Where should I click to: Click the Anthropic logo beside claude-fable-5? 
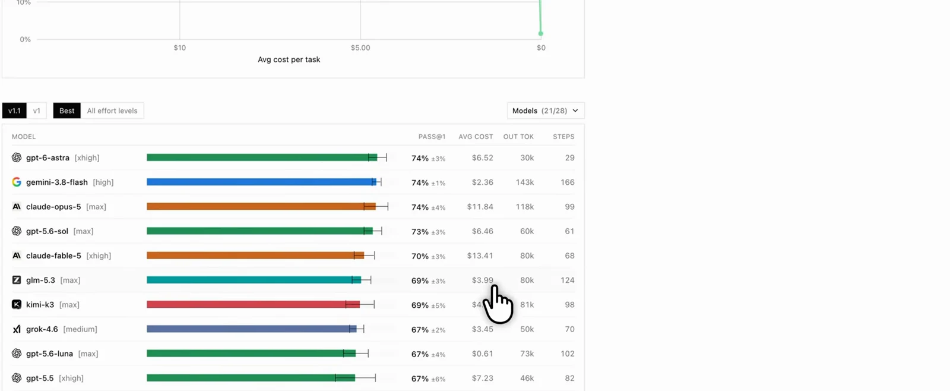[17, 256]
